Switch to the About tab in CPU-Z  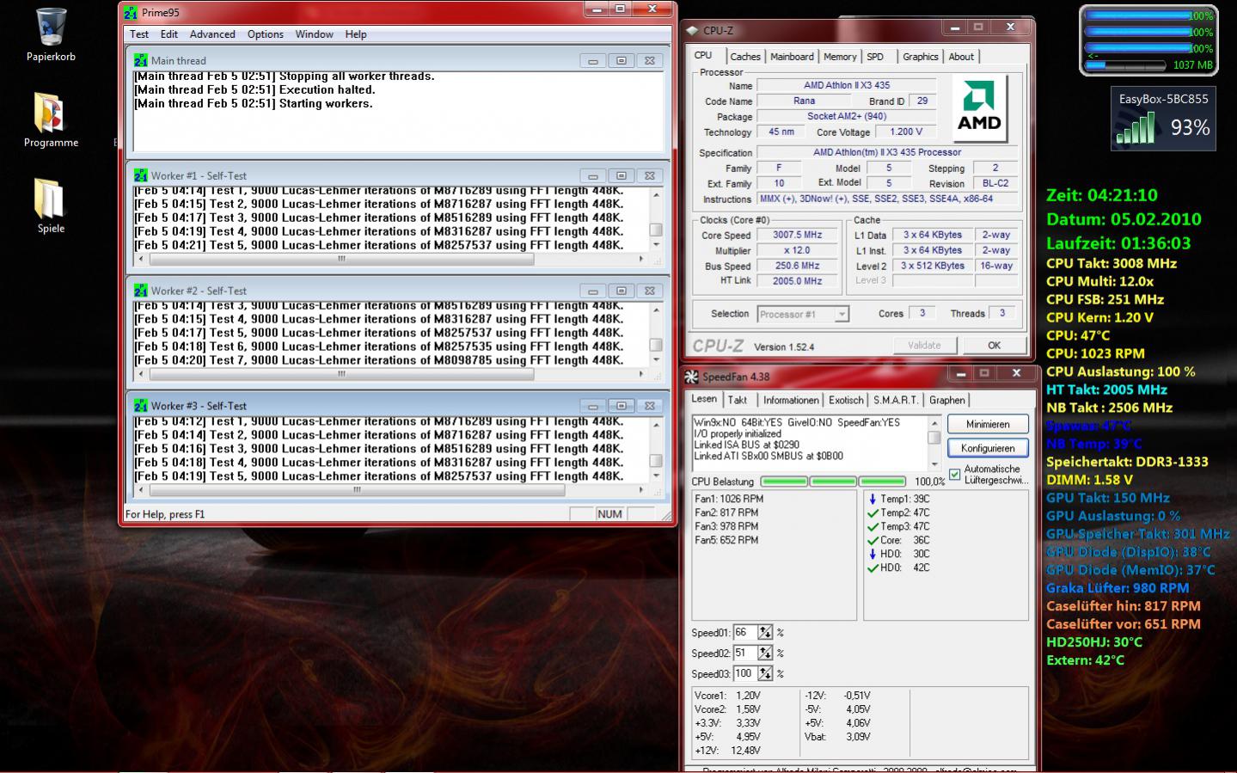pyautogui.click(x=961, y=57)
